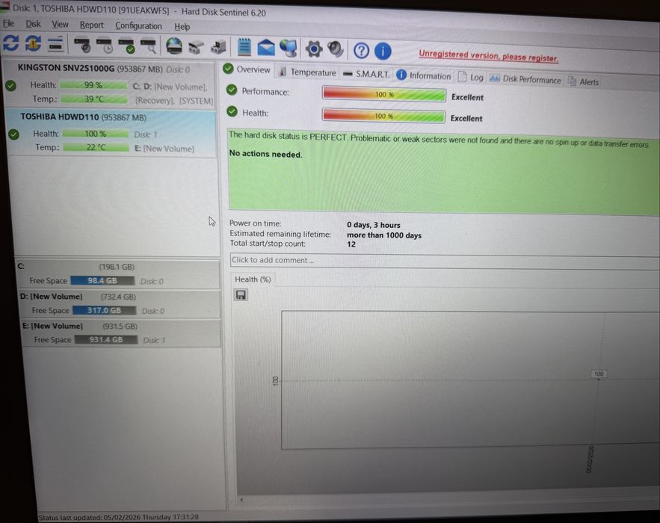Open configuration via the gear icon

pos(314,49)
